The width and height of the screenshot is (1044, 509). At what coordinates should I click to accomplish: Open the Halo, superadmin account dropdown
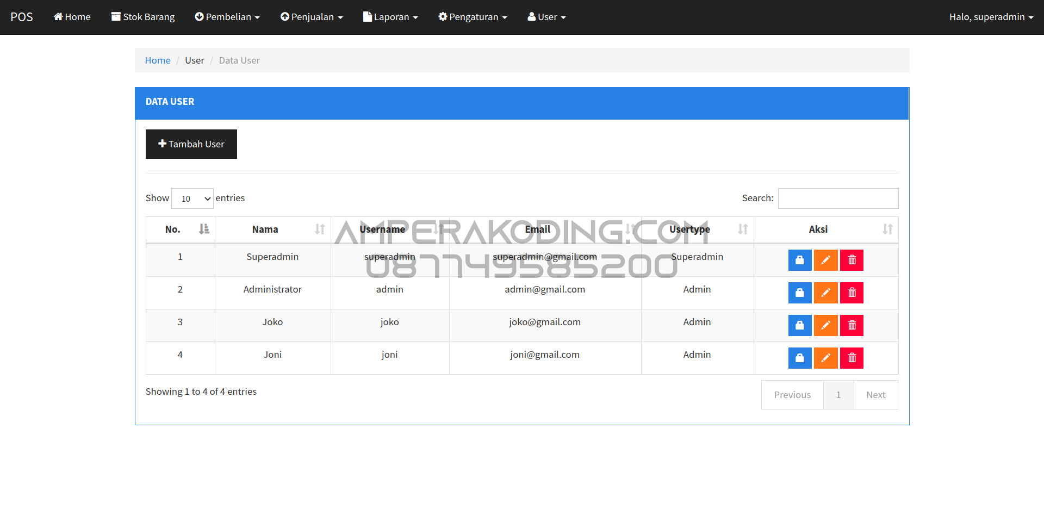(x=991, y=17)
